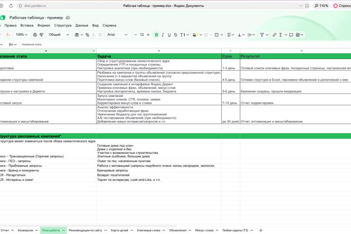Viewport: 351px width, 234px height.
Task: Click the filter funnel icon
Action: 262,35
